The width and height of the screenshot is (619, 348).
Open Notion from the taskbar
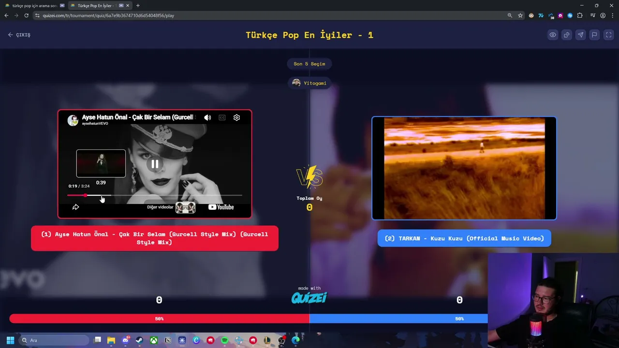(168, 340)
